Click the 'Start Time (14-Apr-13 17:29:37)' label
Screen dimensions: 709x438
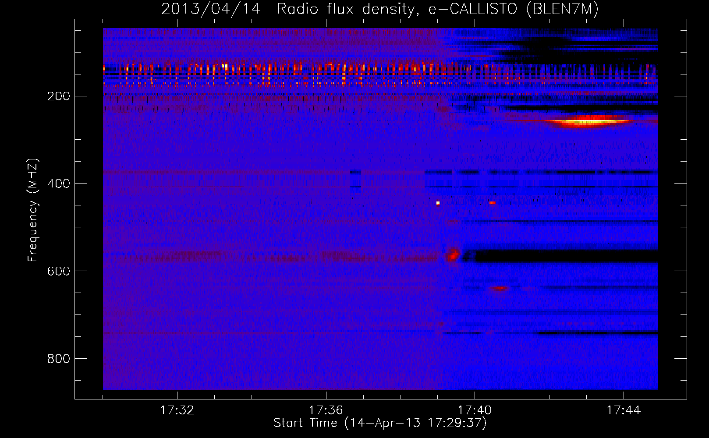click(x=380, y=423)
